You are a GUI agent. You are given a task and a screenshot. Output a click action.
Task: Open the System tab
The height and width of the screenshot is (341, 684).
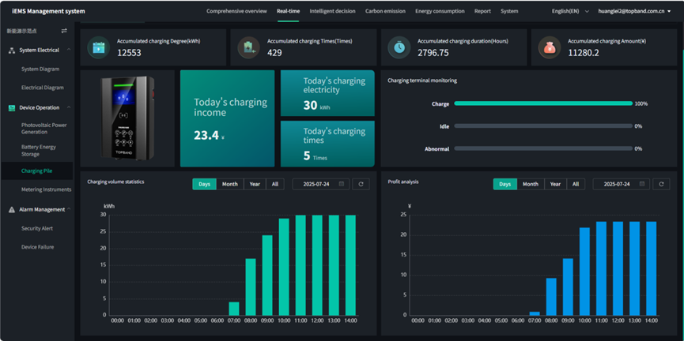click(509, 11)
